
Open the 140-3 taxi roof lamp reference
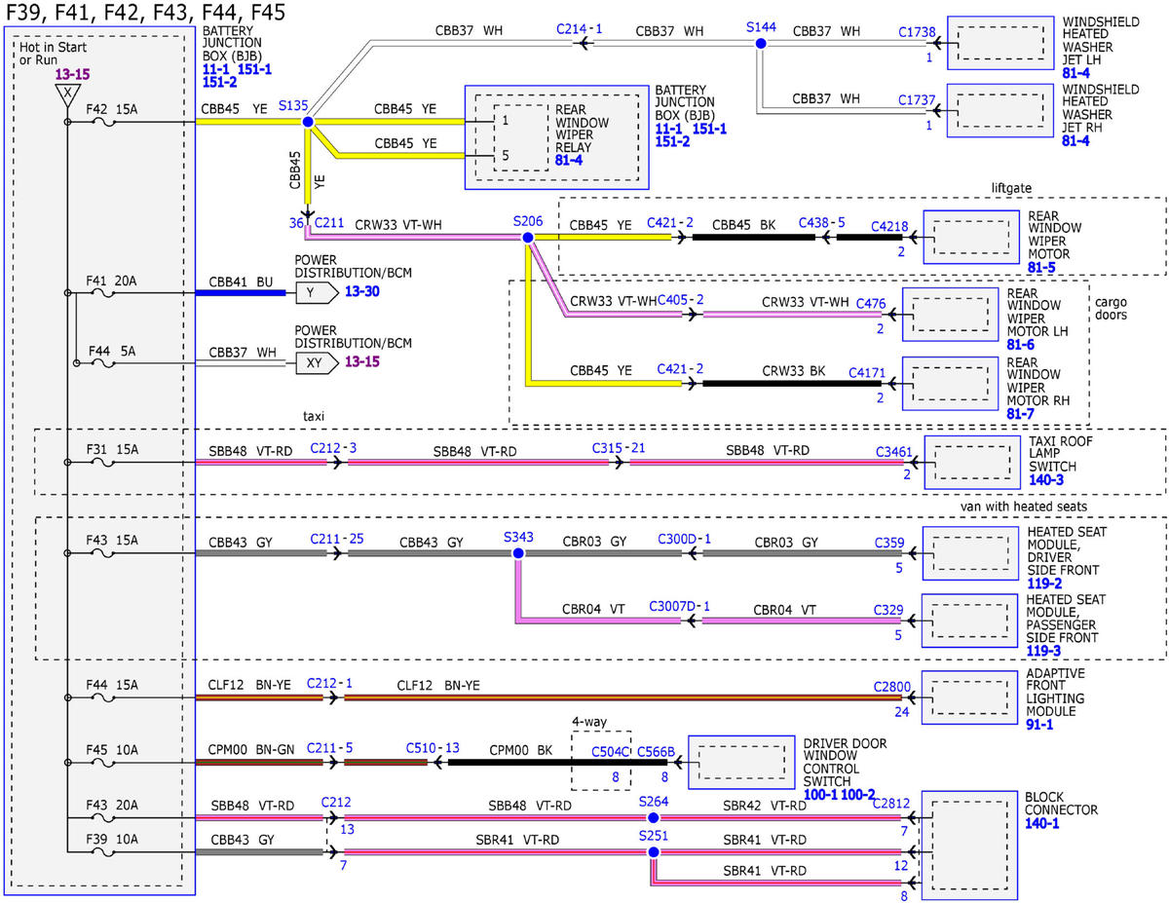pyautogui.click(x=1045, y=481)
